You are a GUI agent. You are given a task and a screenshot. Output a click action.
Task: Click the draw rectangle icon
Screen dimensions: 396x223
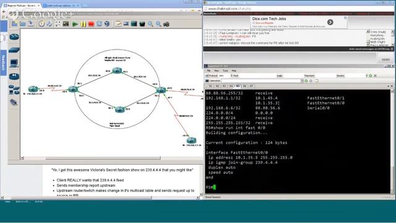tap(134, 24)
